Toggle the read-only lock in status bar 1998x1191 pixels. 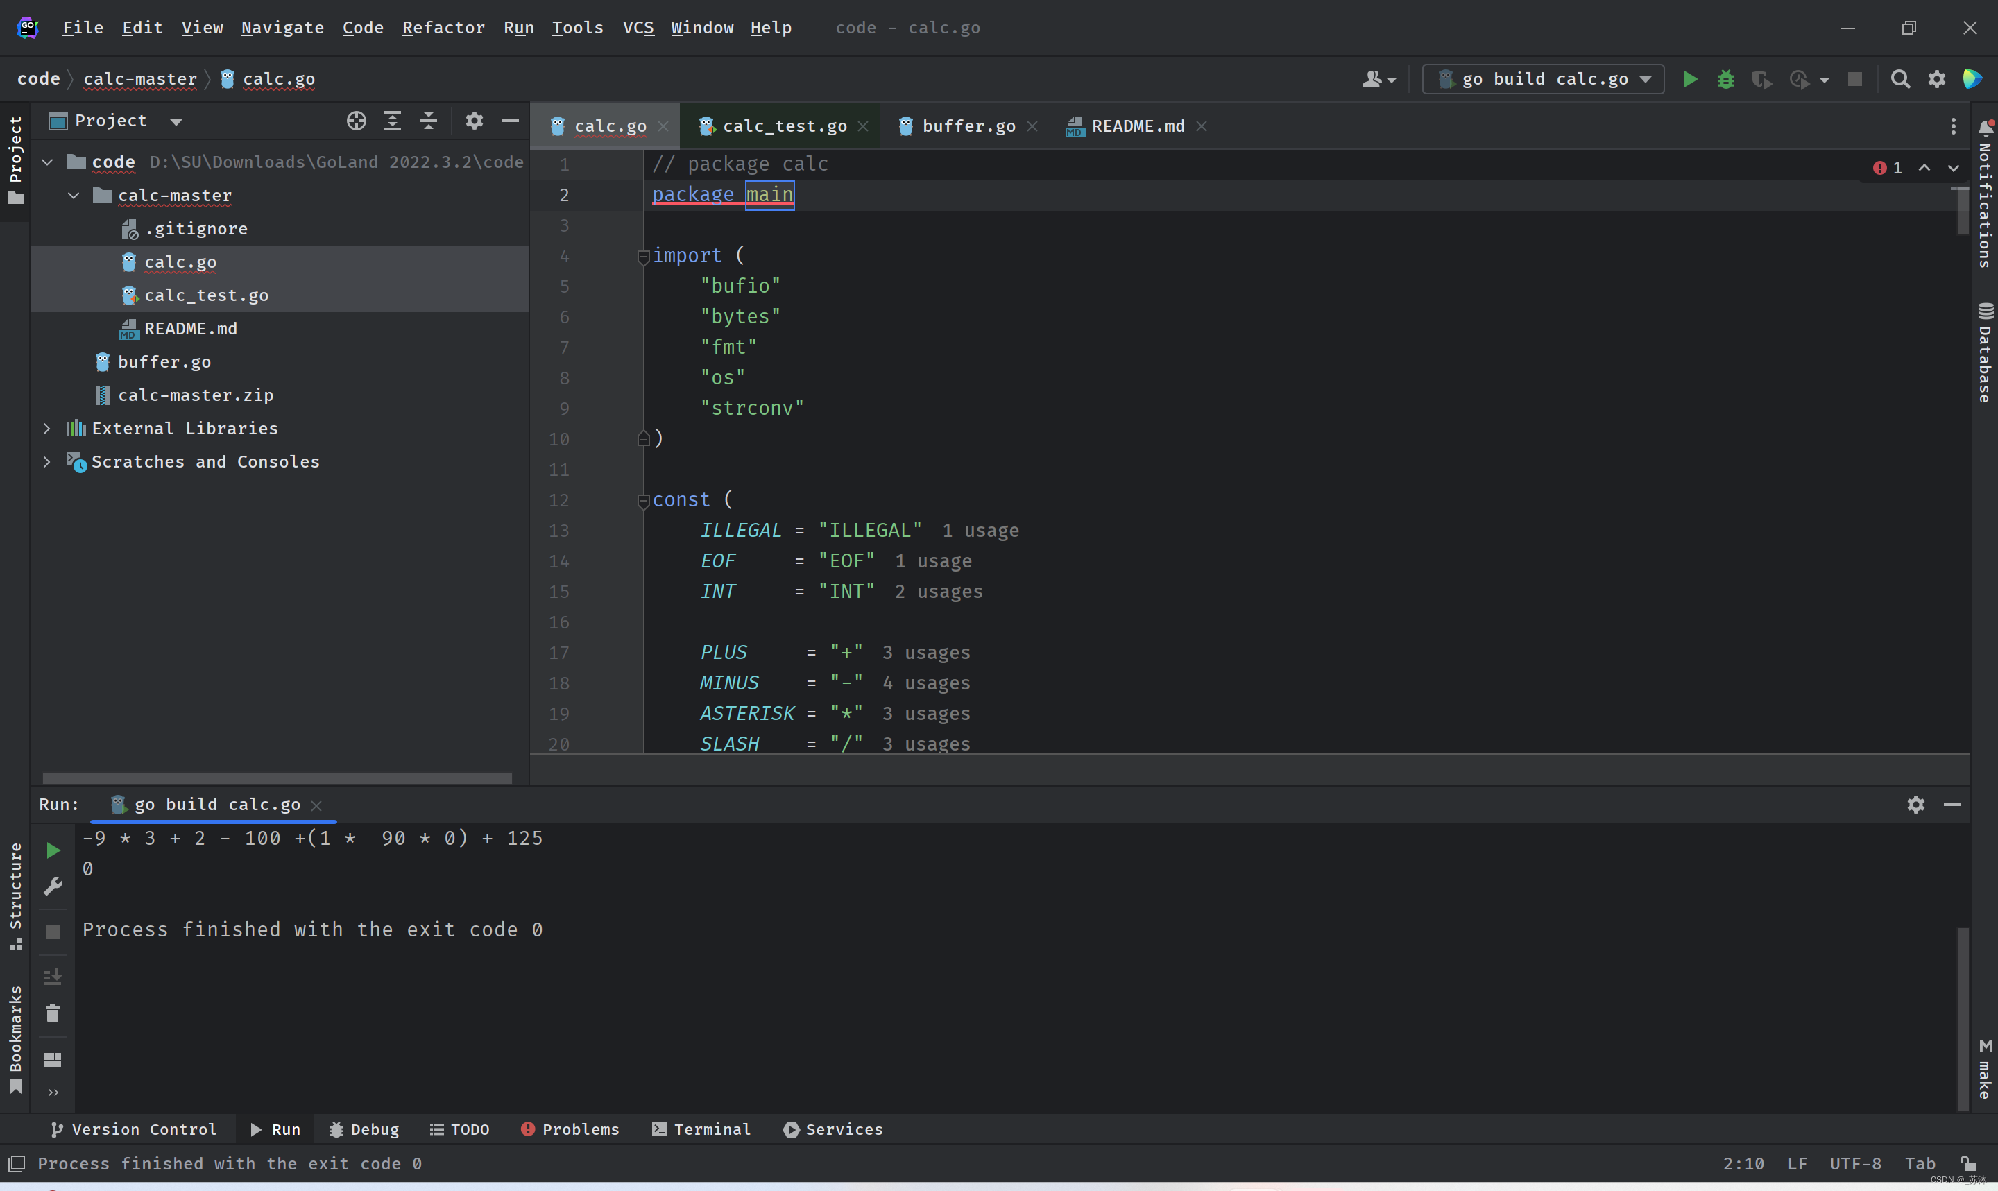(1967, 1163)
